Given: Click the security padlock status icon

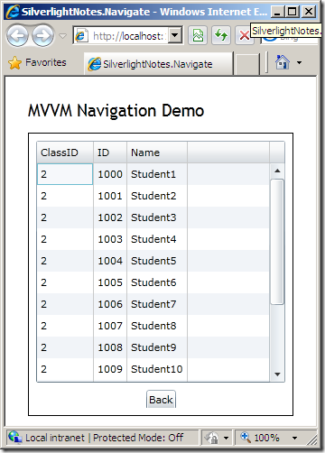Looking at the screenshot, I should (212, 438).
